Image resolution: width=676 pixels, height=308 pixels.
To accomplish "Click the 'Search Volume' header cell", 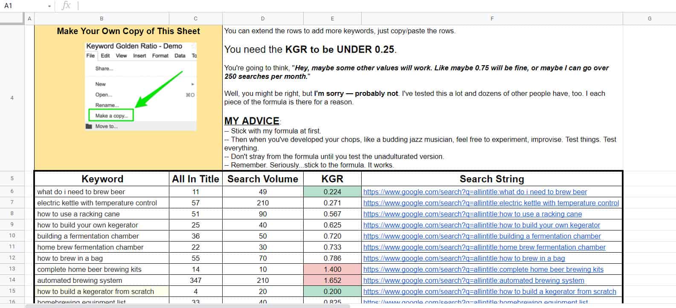I will [263, 179].
